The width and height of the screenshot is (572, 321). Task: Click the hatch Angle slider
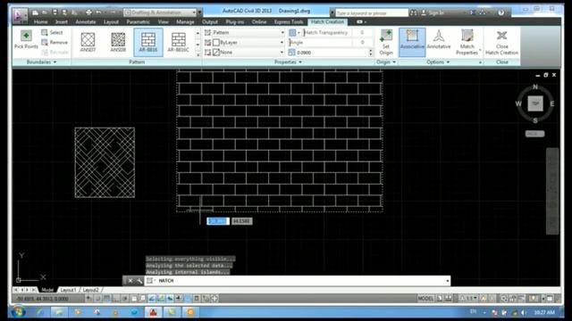[x=320, y=42]
